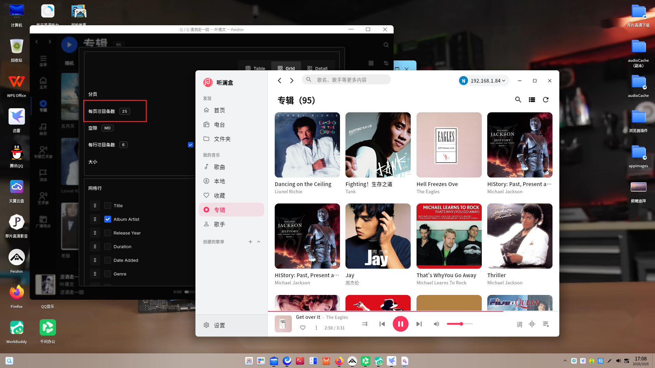Check Release Year in Feishin
Image resolution: width=655 pixels, height=368 pixels.
[x=108, y=233]
